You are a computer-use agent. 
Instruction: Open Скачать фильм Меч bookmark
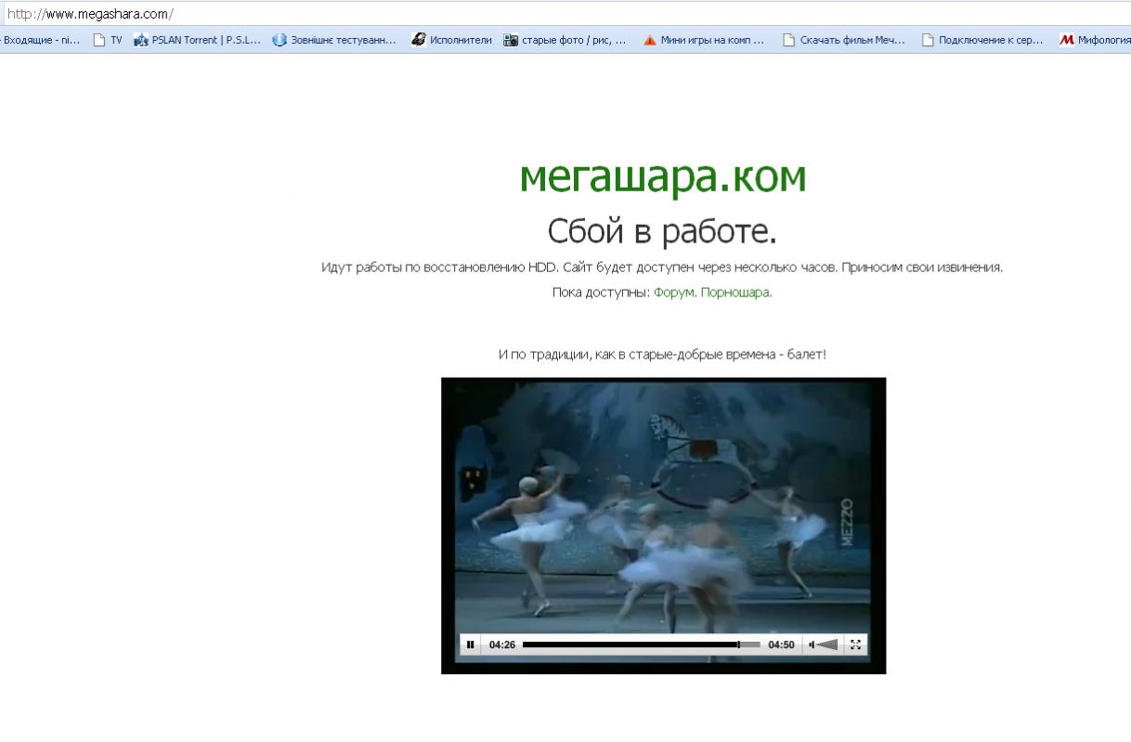[844, 40]
